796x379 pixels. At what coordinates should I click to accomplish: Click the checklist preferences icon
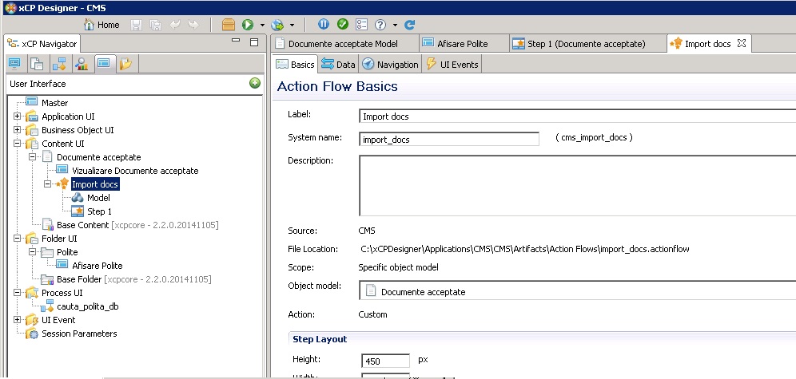click(361, 24)
